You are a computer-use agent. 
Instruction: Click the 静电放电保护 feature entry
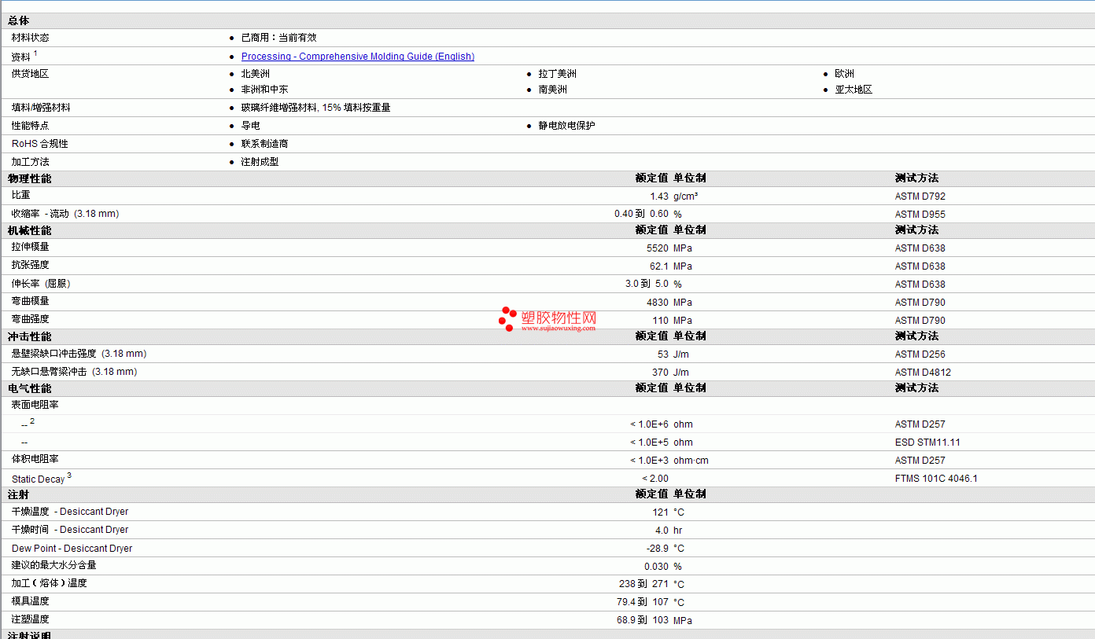click(567, 126)
